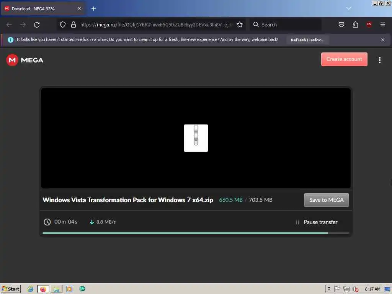Click the green globe taskbar icon
The height and width of the screenshot is (294, 392).
[x=82, y=289]
